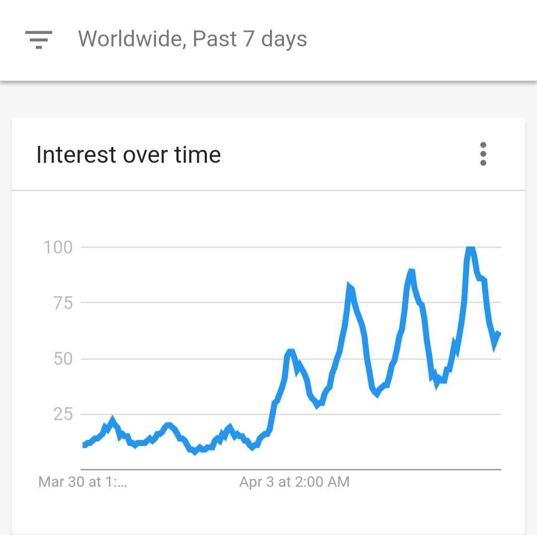Open the three-dot more options menu
Viewport: 537px width, 535px height.
[x=483, y=154]
